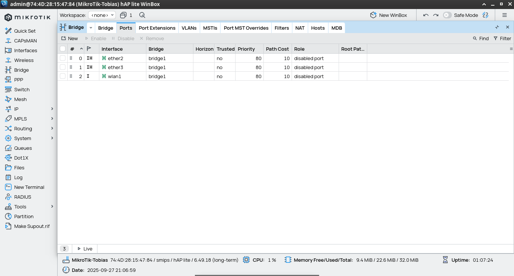Expand the dropdown arrow beside Bridge title
Viewport: 514px width, 276px height.
click(91, 28)
